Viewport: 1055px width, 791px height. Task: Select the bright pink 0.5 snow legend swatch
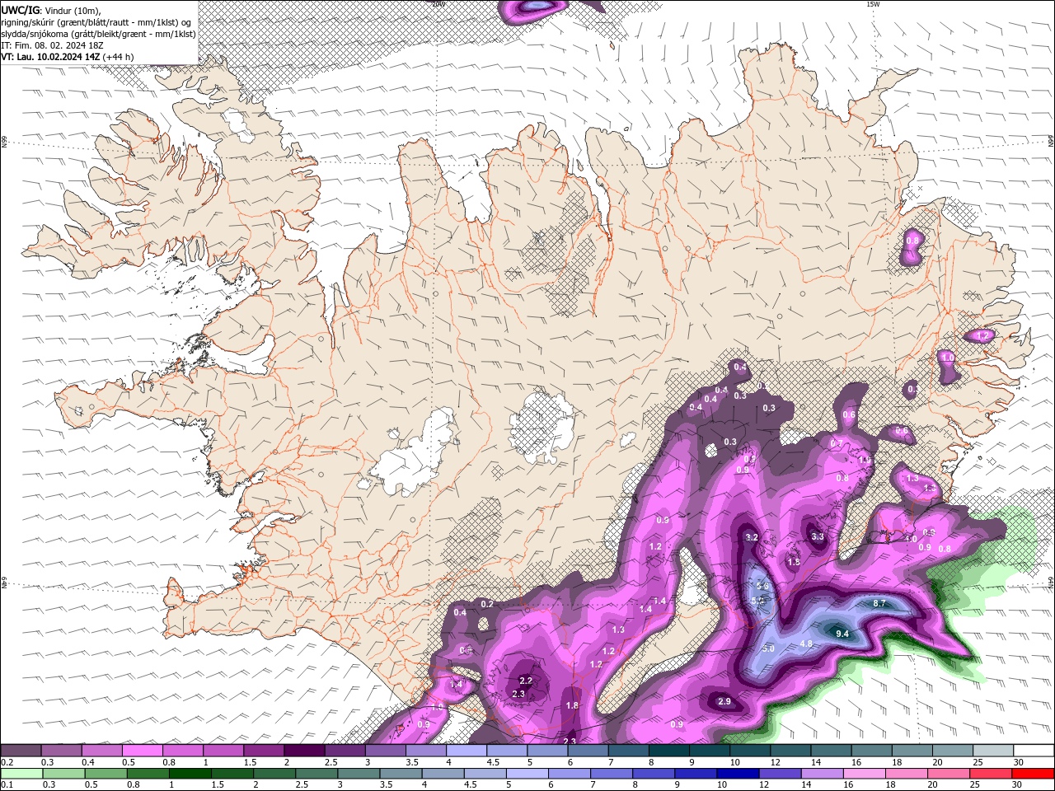point(142,751)
